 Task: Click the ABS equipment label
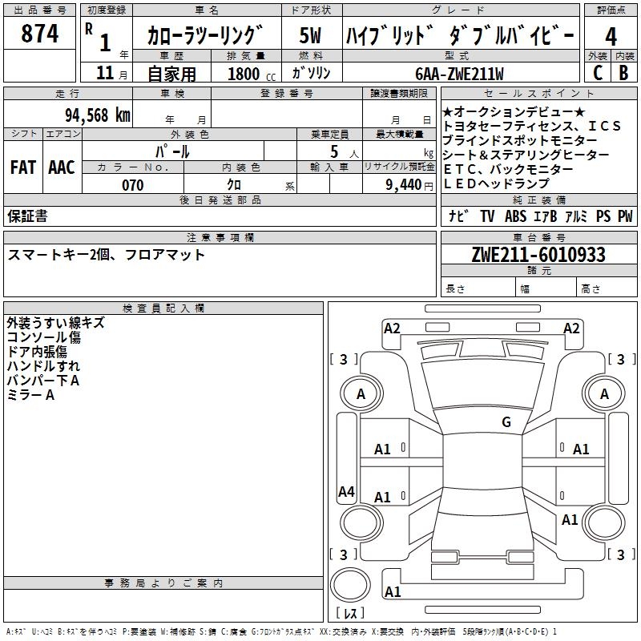click(x=515, y=216)
